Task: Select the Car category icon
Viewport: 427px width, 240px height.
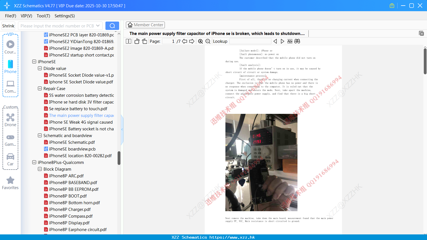Action: click(10, 159)
